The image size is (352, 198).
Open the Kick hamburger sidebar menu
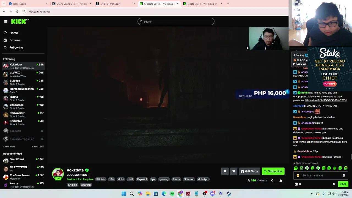pos(6,21)
